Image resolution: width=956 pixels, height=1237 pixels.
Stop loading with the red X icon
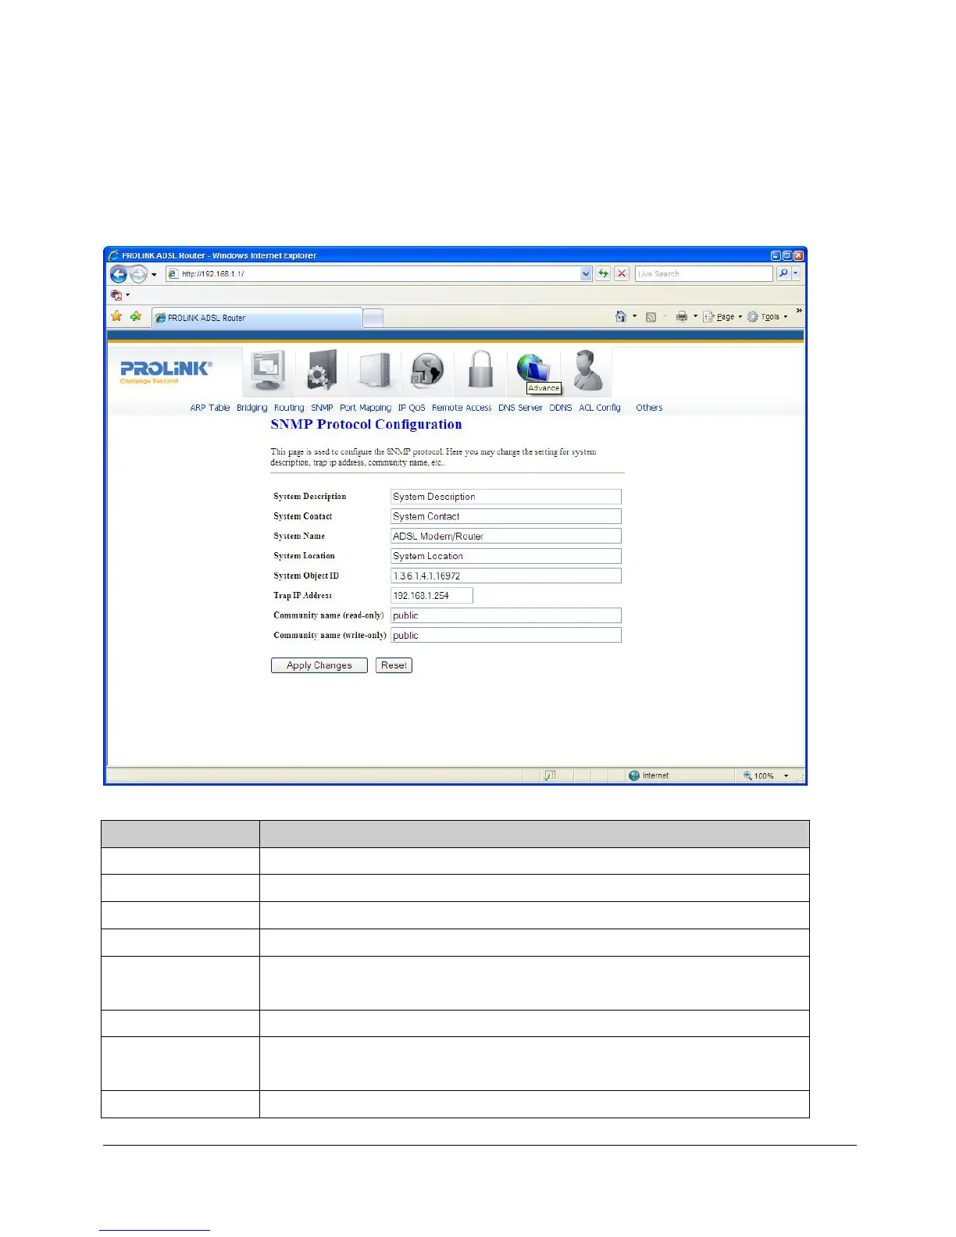click(x=622, y=273)
